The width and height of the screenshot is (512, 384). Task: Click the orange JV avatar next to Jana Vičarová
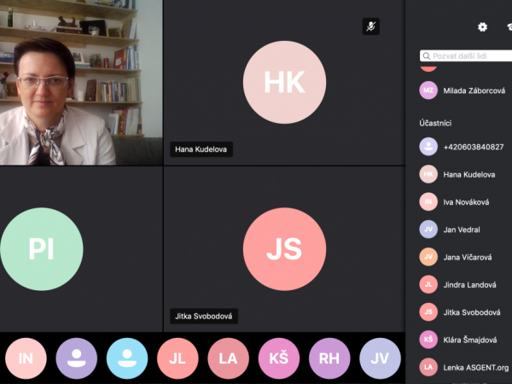pyautogui.click(x=428, y=257)
